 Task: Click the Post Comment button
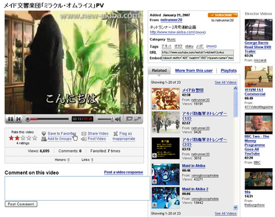pos(21,204)
